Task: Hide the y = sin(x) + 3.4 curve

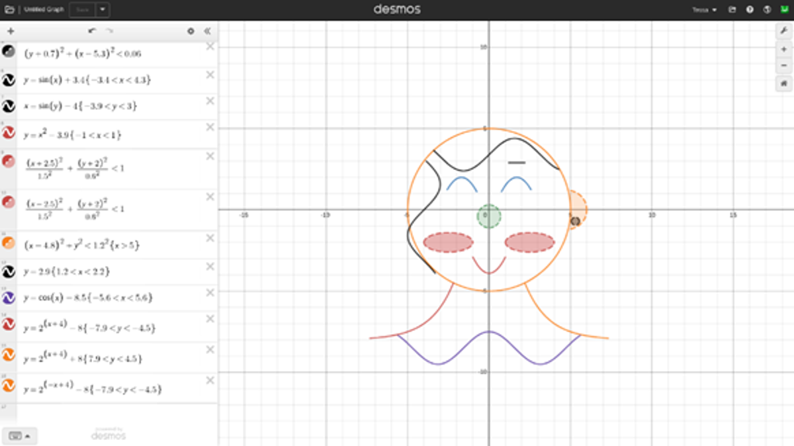Action: coord(9,80)
